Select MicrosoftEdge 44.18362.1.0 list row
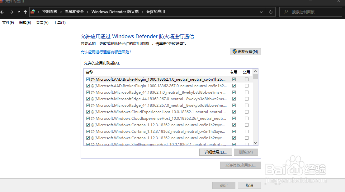The height and width of the screenshot is (192, 345). pyautogui.click(x=168, y=92)
